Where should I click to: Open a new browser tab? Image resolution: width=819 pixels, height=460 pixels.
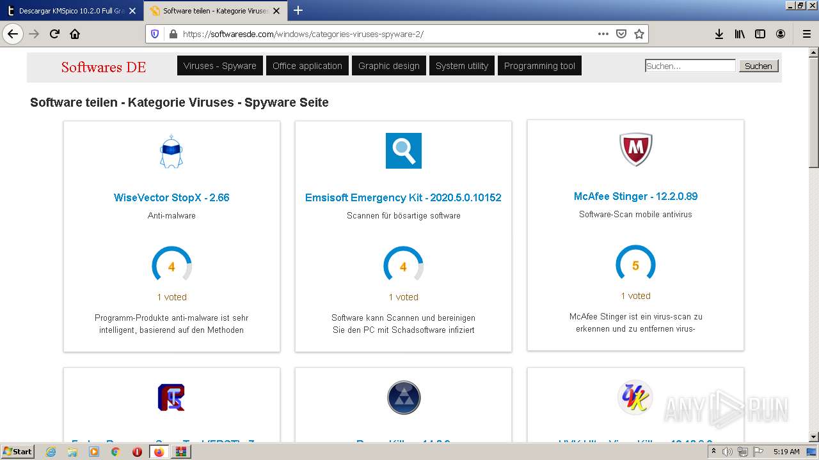[x=298, y=10]
